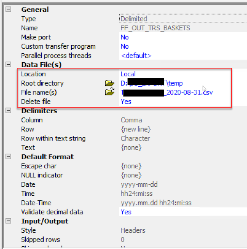Click the Escape char label
247x249 pixels.
39,166
